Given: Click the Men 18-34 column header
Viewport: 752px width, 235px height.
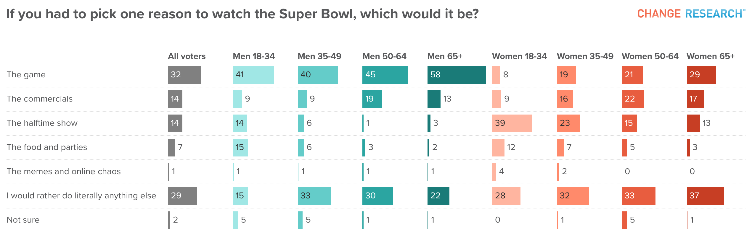Looking at the screenshot, I should click(254, 56).
